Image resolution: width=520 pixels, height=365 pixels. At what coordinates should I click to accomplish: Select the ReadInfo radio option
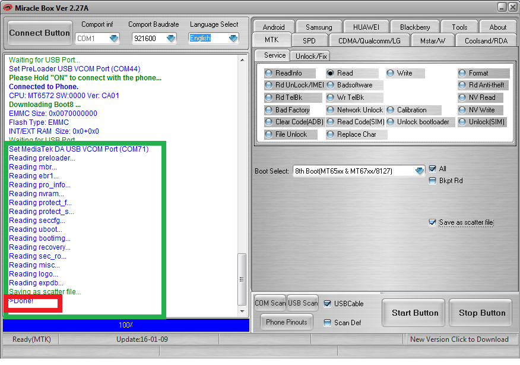tap(290, 73)
